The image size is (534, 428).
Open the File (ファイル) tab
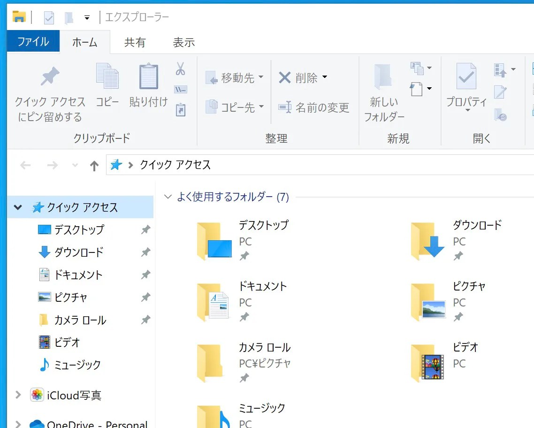pyautogui.click(x=33, y=41)
